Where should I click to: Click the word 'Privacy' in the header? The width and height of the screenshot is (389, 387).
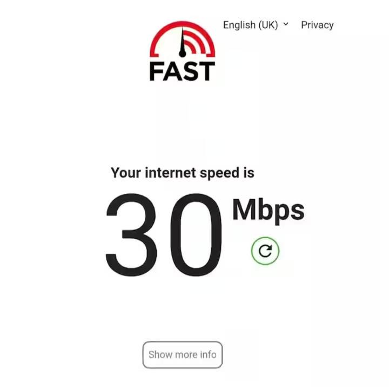(x=317, y=25)
